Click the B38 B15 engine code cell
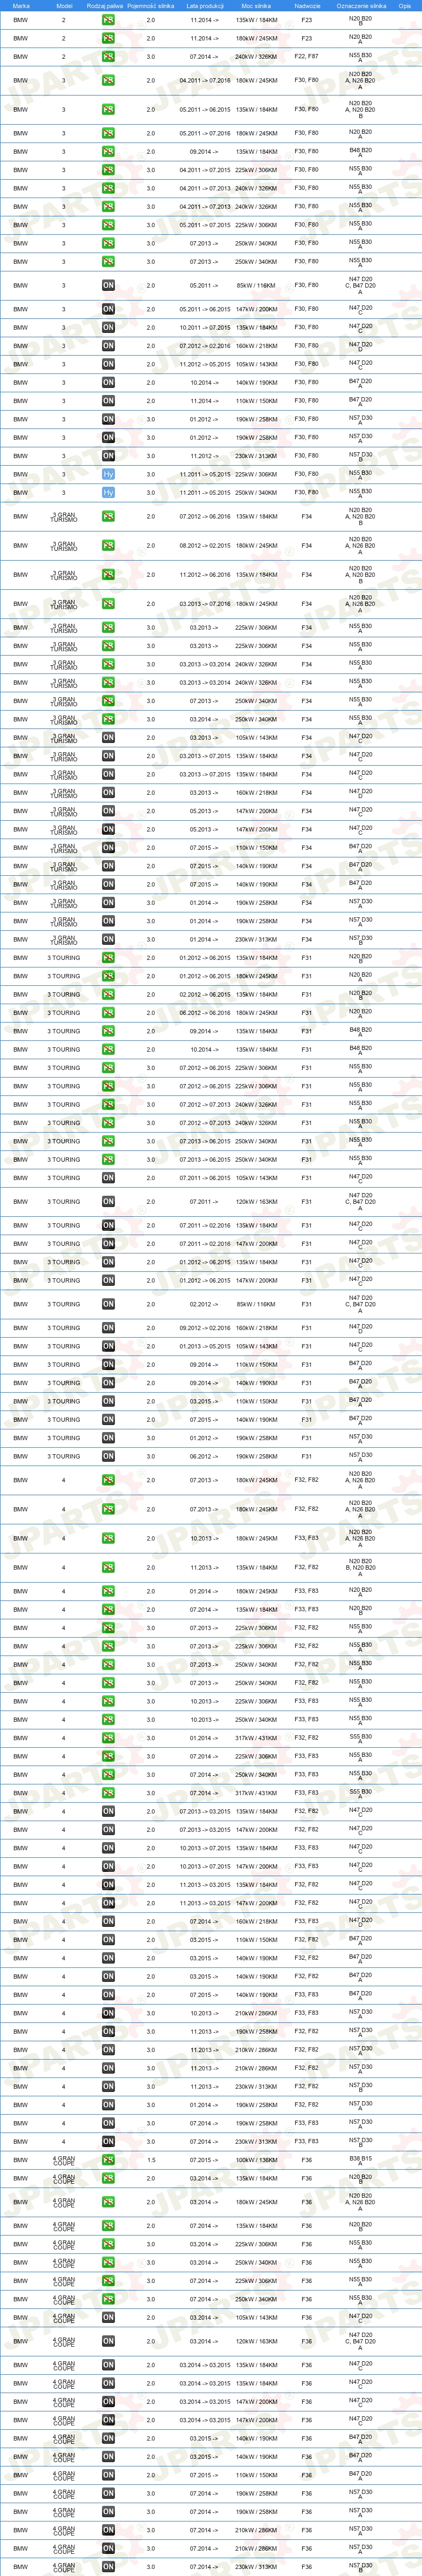 (x=360, y=2159)
